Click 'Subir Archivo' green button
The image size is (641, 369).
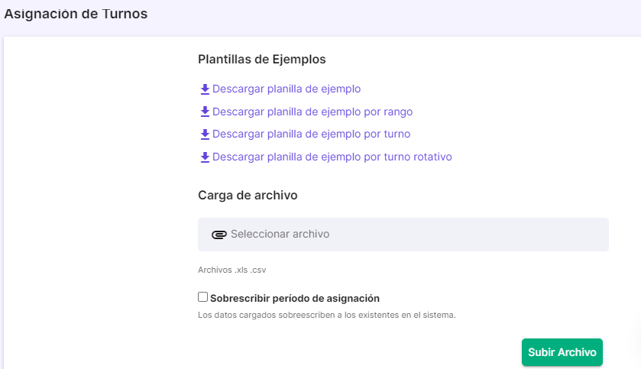point(562,352)
